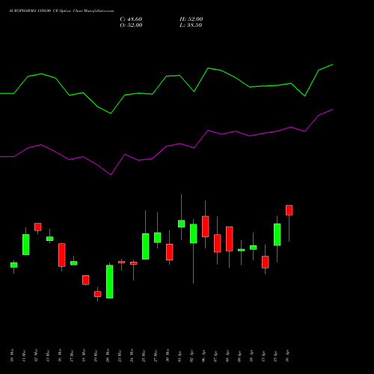Image resolution: width=374 pixels, height=374 pixels.
Task: Click the 11 Mar date label
Action: click(24, 355)
